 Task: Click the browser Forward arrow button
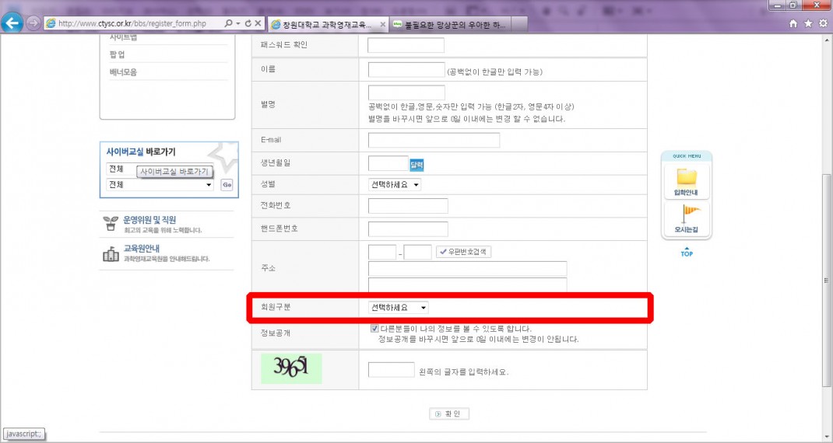pyautogui.click(x=33, y=23)
